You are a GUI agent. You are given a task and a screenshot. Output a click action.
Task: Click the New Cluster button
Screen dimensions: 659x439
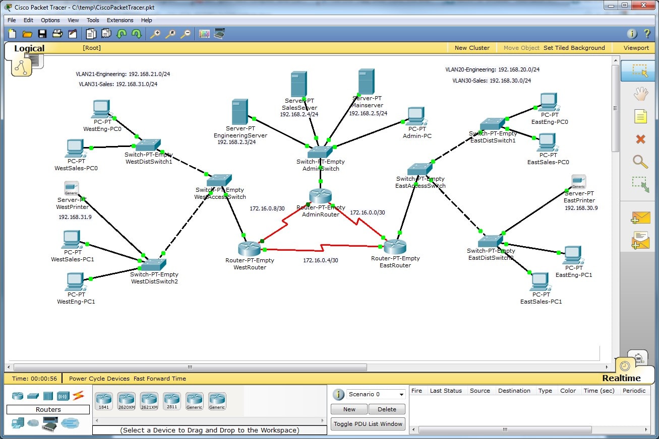point(472,48)
